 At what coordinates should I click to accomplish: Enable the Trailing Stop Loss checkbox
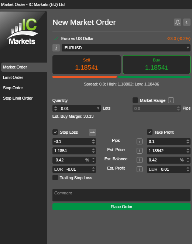pos(55,178)
